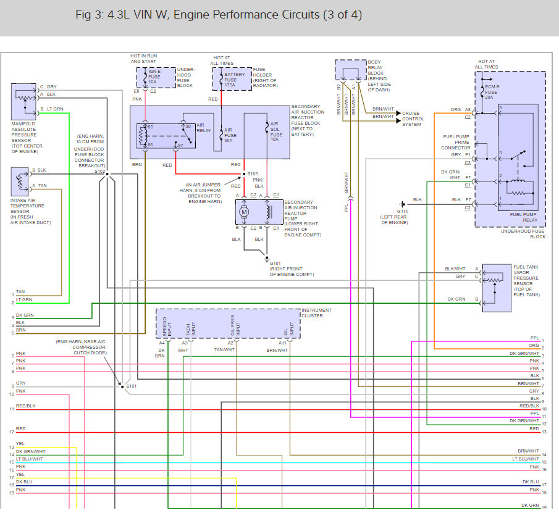Click the "PNK/BLK" wire label near S105
Image resolution: width=559 pixels, height=521 pixels.
tap(258, 183)
